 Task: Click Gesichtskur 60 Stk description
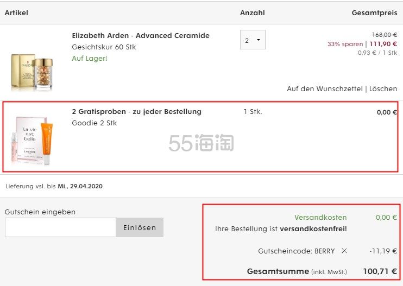tap(104, 47)
